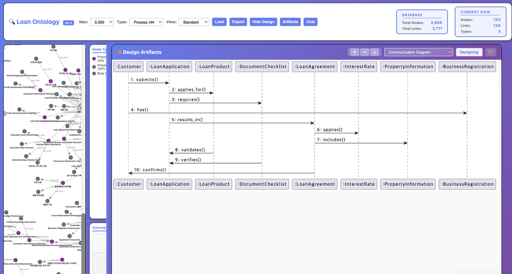
Task: Click the Export button
Action: pos(238,22)
